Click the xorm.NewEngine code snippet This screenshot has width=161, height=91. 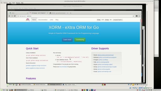pos(73,57)
